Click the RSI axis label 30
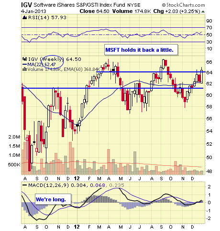 209,42
